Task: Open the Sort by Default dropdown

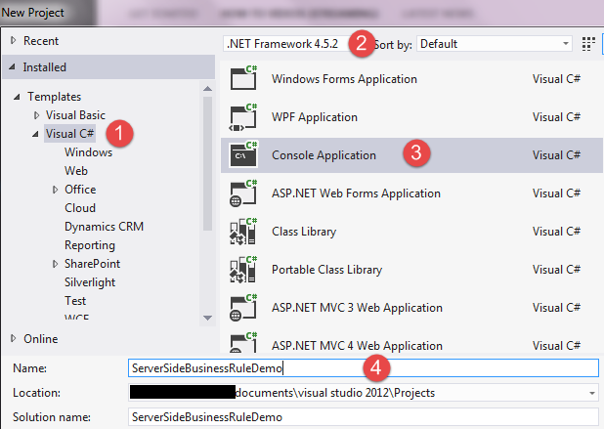Action: pos(495,44)
